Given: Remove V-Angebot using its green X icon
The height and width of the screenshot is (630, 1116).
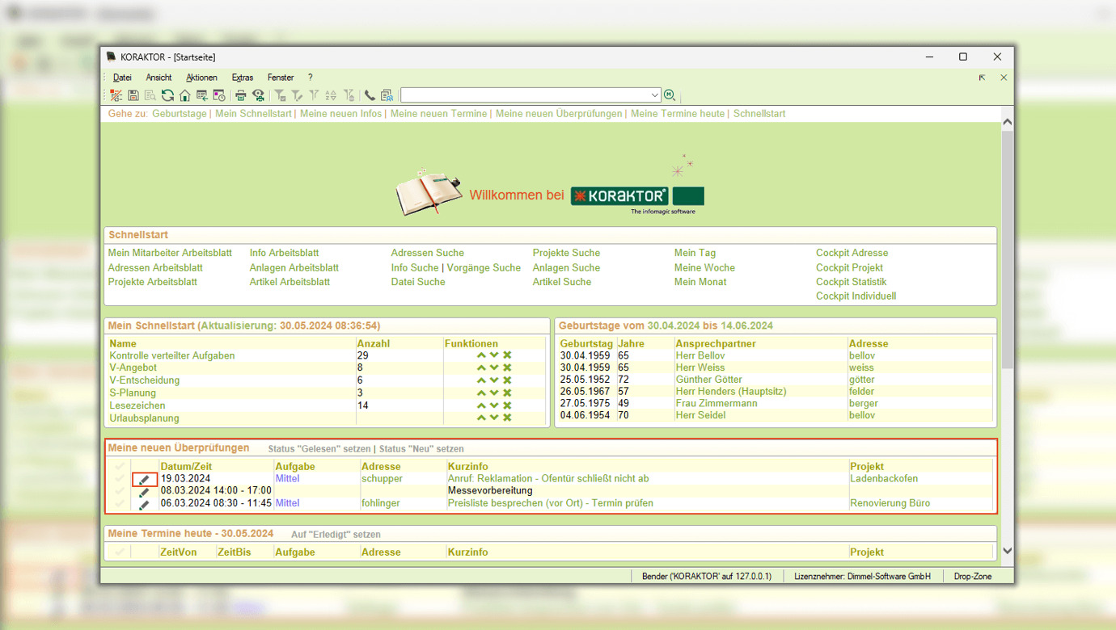Looking at the screenshot, I should coord(507,368).
